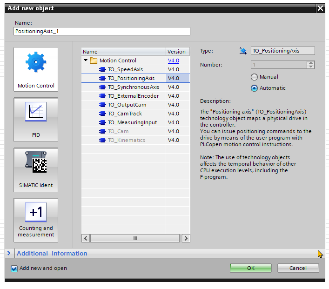Click the horizontal scrollbar left arrow
This screenshot has width=329, height=289.
pos(86,238)
